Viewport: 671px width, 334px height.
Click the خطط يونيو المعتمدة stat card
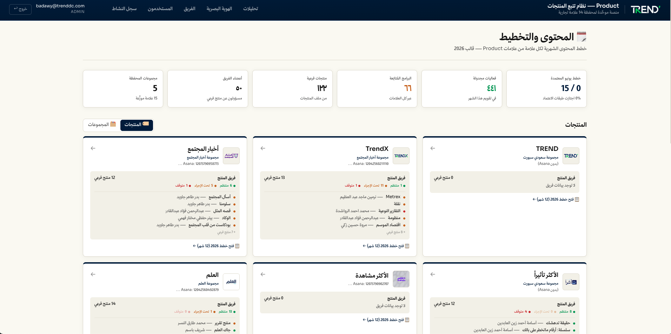(546, 89)
